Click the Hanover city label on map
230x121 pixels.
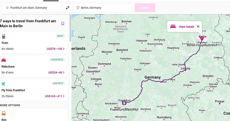coord(142,41)
